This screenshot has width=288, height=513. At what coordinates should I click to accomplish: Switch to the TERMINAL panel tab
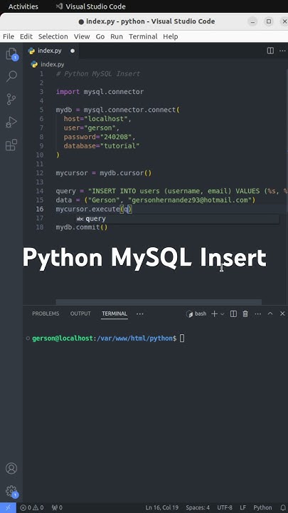(114, 313)
